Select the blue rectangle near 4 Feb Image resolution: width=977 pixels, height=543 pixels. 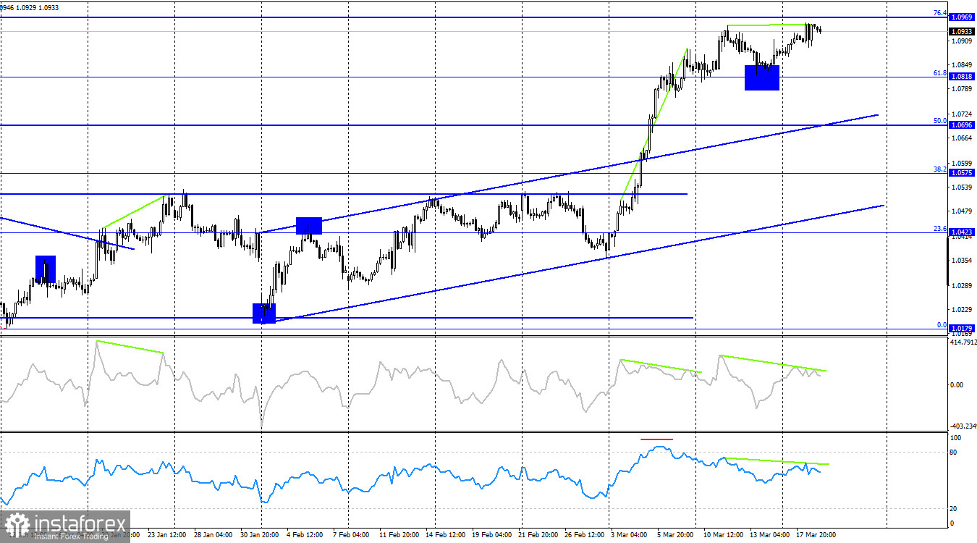point(309,225)
